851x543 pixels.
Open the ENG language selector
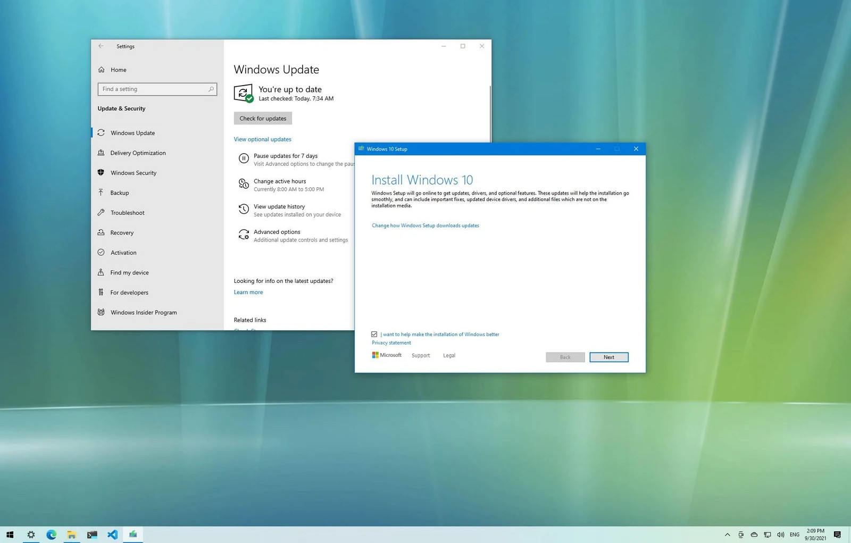click(x=794, y=534)
